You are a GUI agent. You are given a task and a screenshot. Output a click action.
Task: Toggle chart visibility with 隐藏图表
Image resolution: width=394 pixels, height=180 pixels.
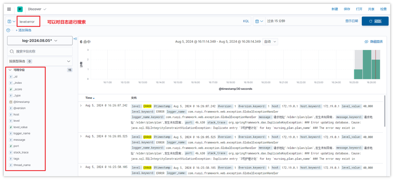coord(374,42)
